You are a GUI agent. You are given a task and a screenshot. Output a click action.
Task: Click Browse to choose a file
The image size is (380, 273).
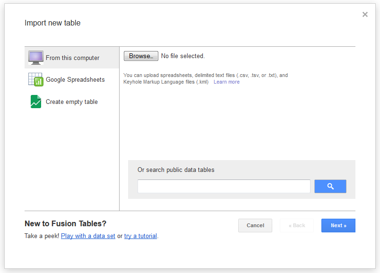pos(141,56)
